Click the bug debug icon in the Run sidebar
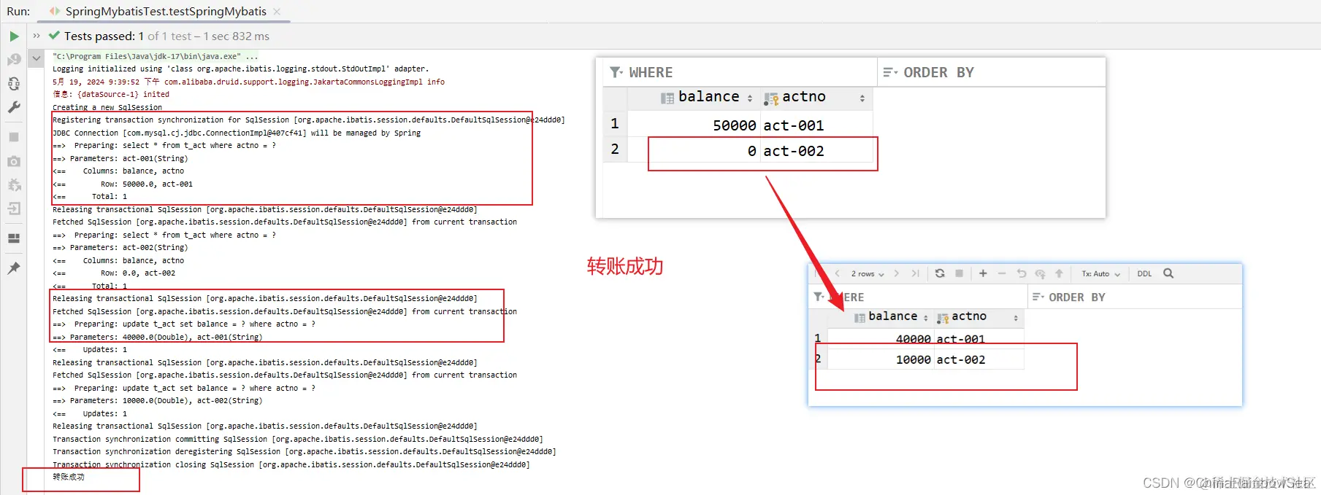This screenshot has height=495, width=1321. click(14, 185)
